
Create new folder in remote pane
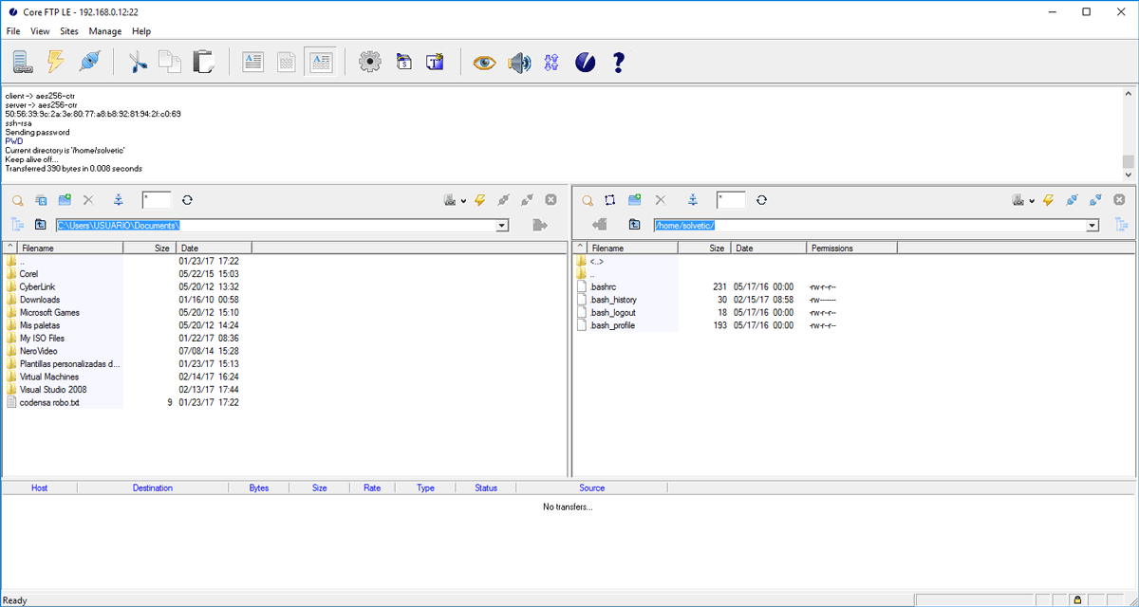coord(634,200)
